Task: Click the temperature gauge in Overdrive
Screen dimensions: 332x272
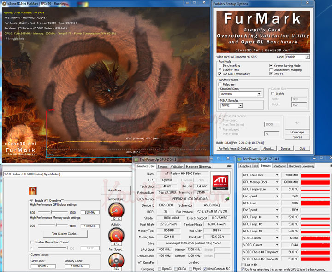Action: click(x=116, y=210)
